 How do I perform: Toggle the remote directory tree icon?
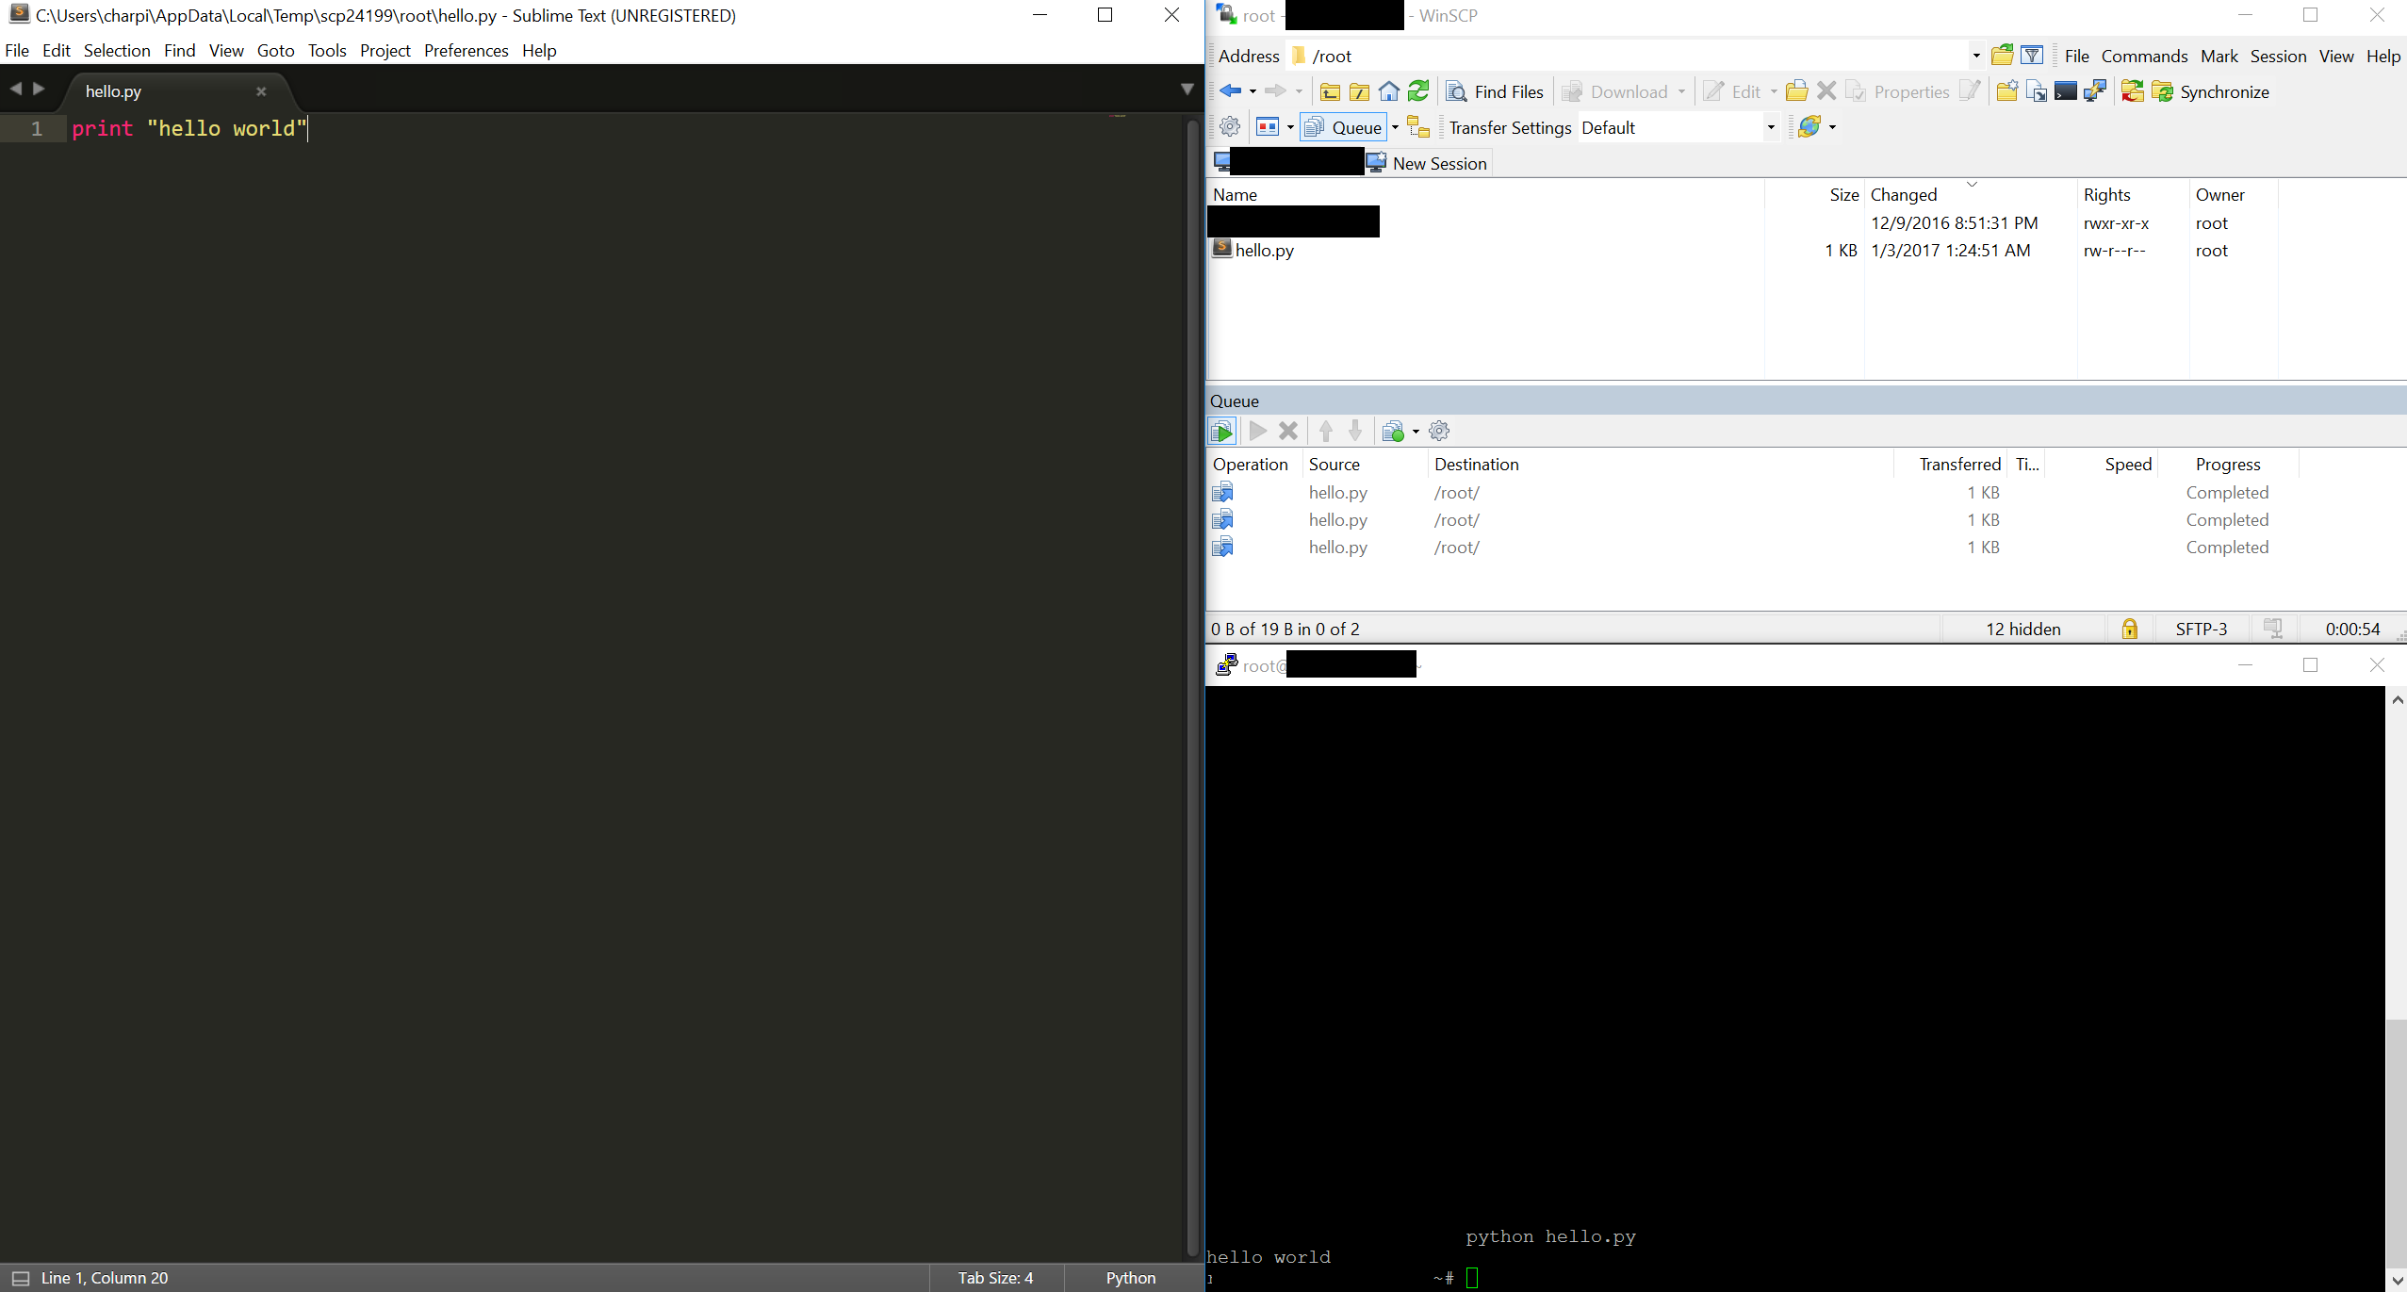(1418, 127)
